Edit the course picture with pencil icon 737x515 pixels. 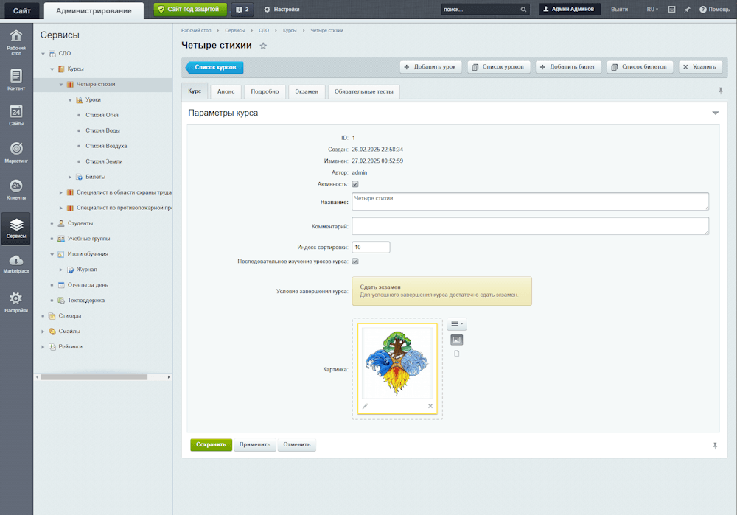click(x=366, y=406)
